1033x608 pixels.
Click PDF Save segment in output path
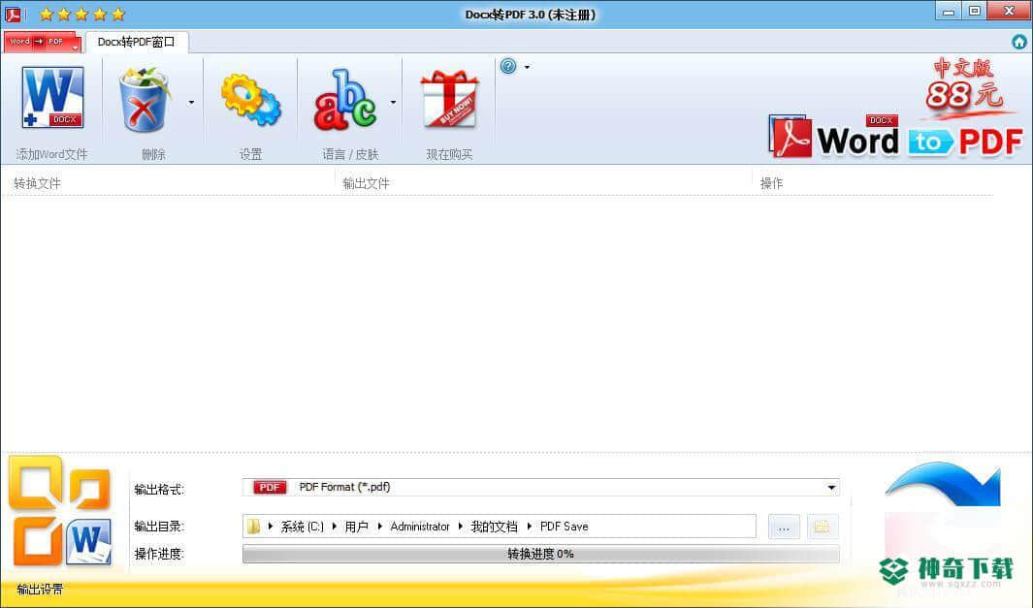click(x=564, y=527)
